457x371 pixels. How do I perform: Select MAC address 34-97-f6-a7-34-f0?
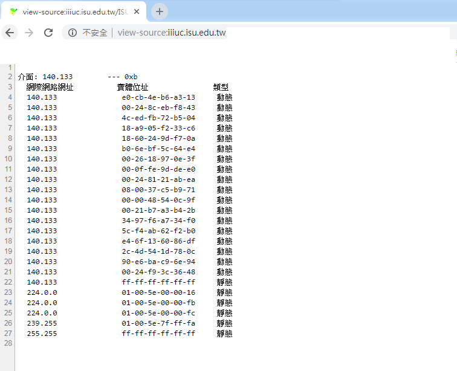tap(158, 221)
